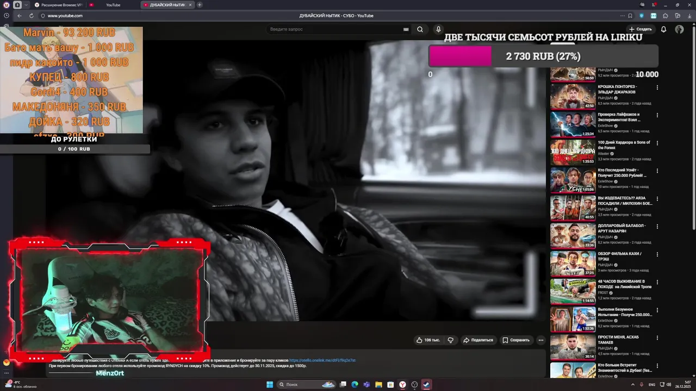Open options menu for 100 Дней Хардкора video
Image resolution: width=696 pixels, height=391 pixels.
click(x=657, y=143)
